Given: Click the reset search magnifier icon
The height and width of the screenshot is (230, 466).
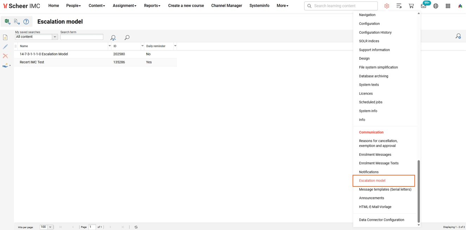Looking at the screenshot, I should 113,37.
